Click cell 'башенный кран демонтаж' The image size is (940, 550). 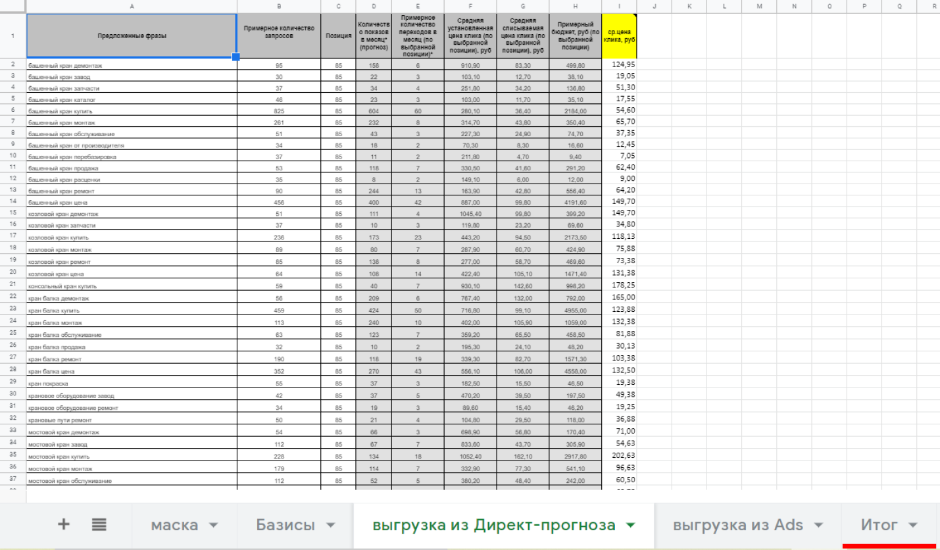coord(132,65)
